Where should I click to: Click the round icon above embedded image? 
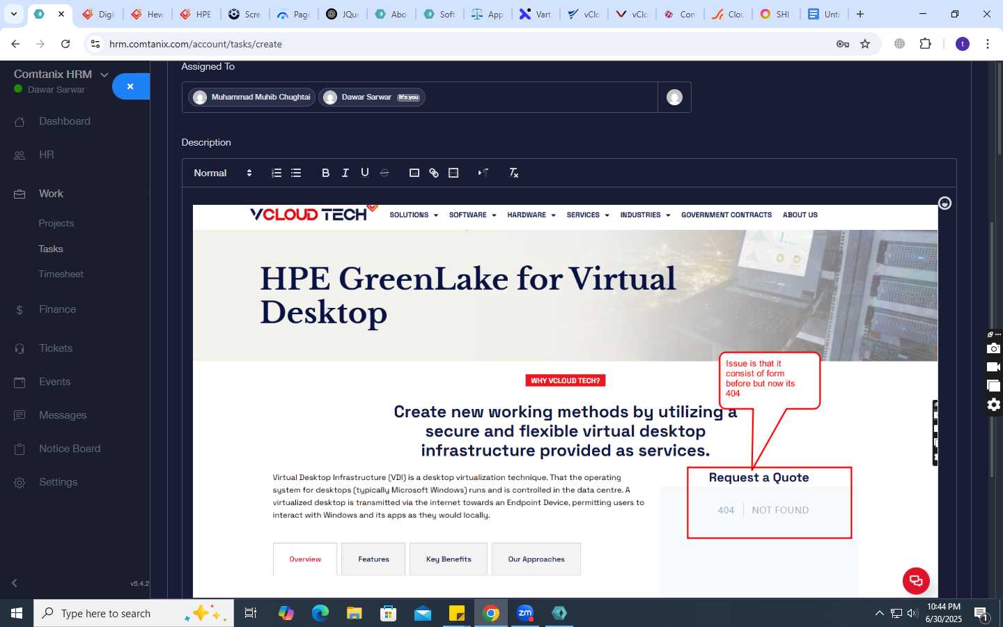click(x=944, y=203)
